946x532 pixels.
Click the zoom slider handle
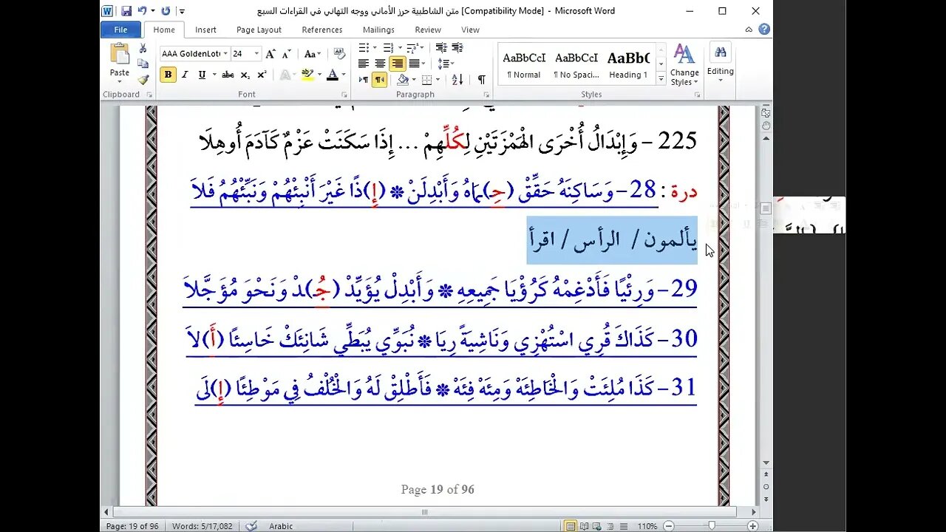tap(711, 526)
